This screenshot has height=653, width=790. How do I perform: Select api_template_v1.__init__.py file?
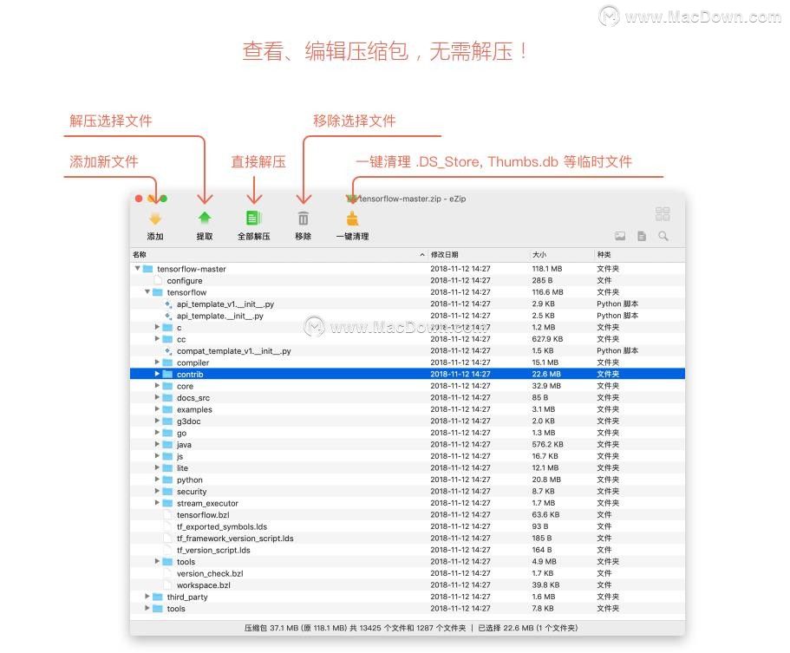[407, 304]
